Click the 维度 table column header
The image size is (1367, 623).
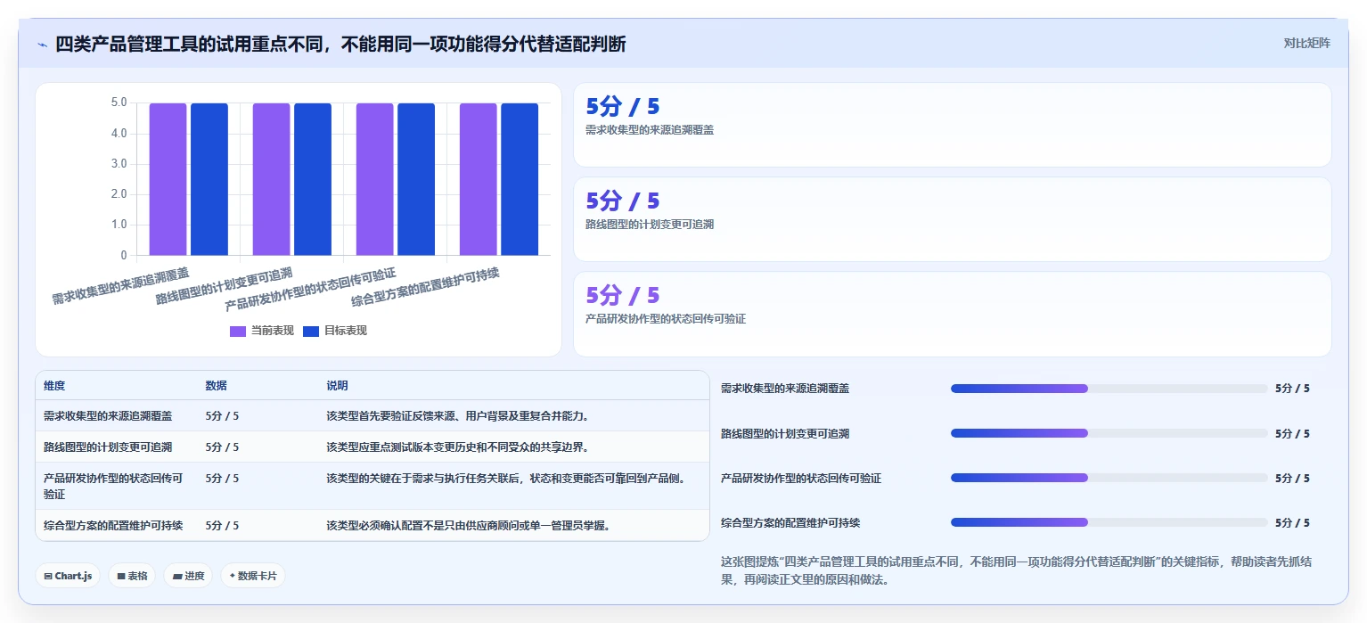(54, 386)
